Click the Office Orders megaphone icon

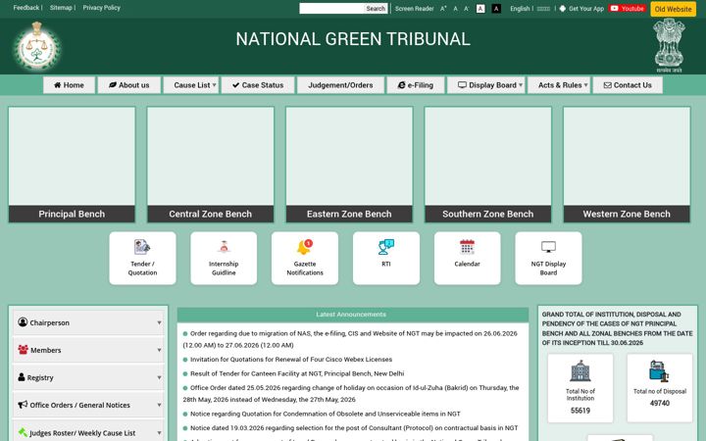pos(23,405)
